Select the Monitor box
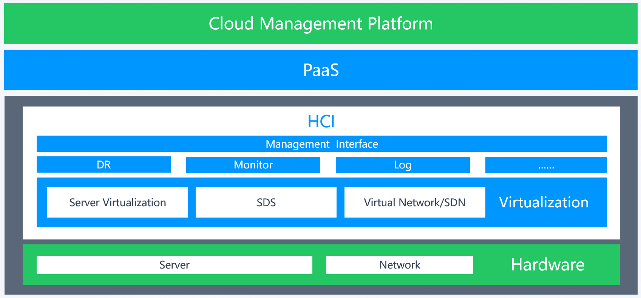Viewport: 641px width, 298px height. [253, 165]
